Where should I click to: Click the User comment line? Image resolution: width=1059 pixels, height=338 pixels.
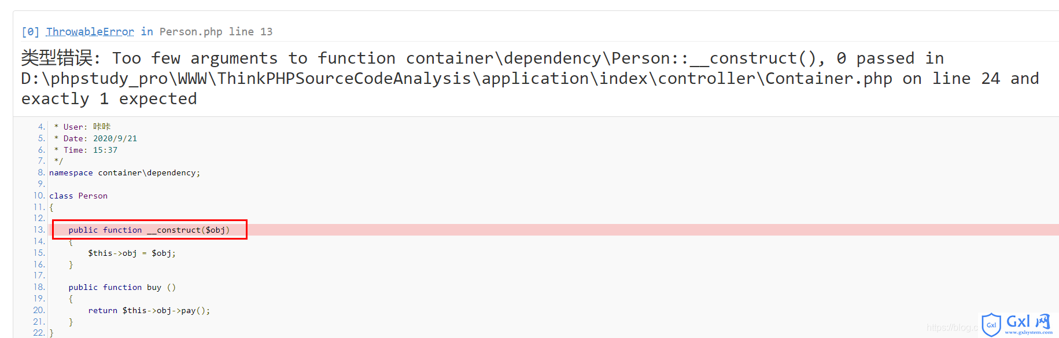(x=82, y=127)
